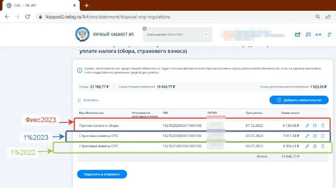Delete the 7 411,58 ₽ obligation row
This screenshot has height=188, width=336.
323,136
